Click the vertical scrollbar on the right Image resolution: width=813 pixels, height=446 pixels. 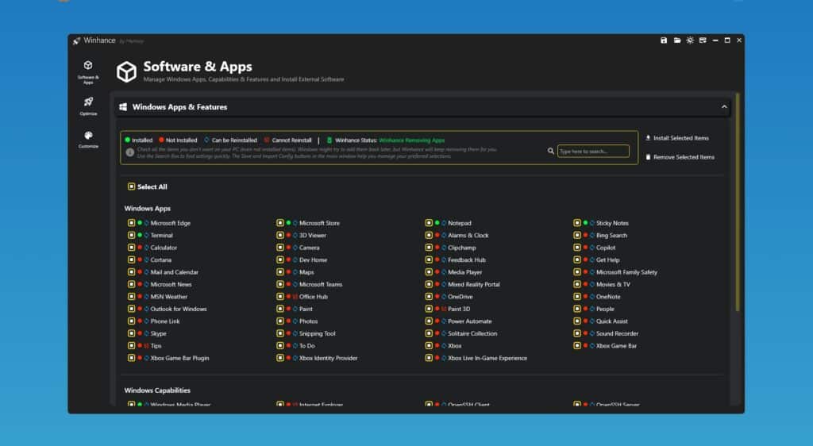[738, 198]
